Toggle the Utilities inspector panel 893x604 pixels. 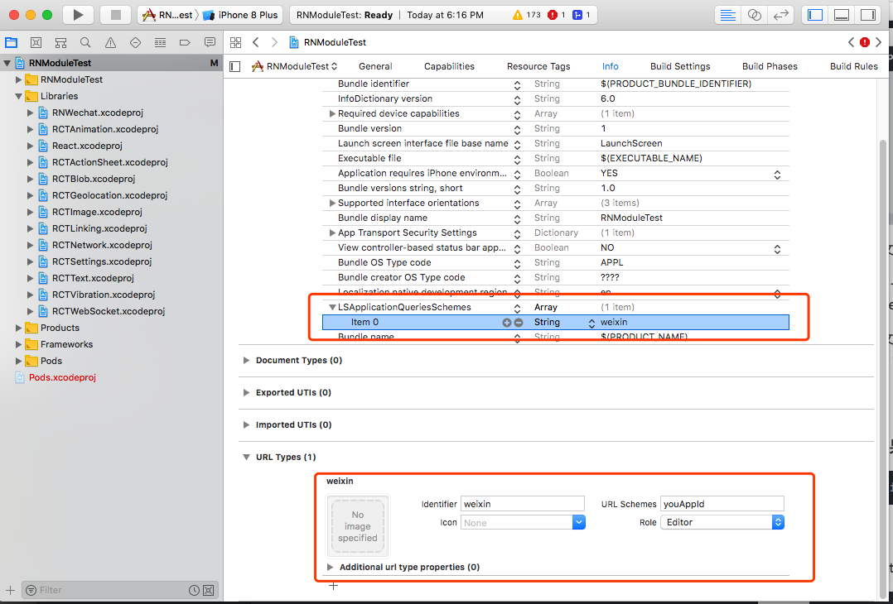tap(868, 15)
